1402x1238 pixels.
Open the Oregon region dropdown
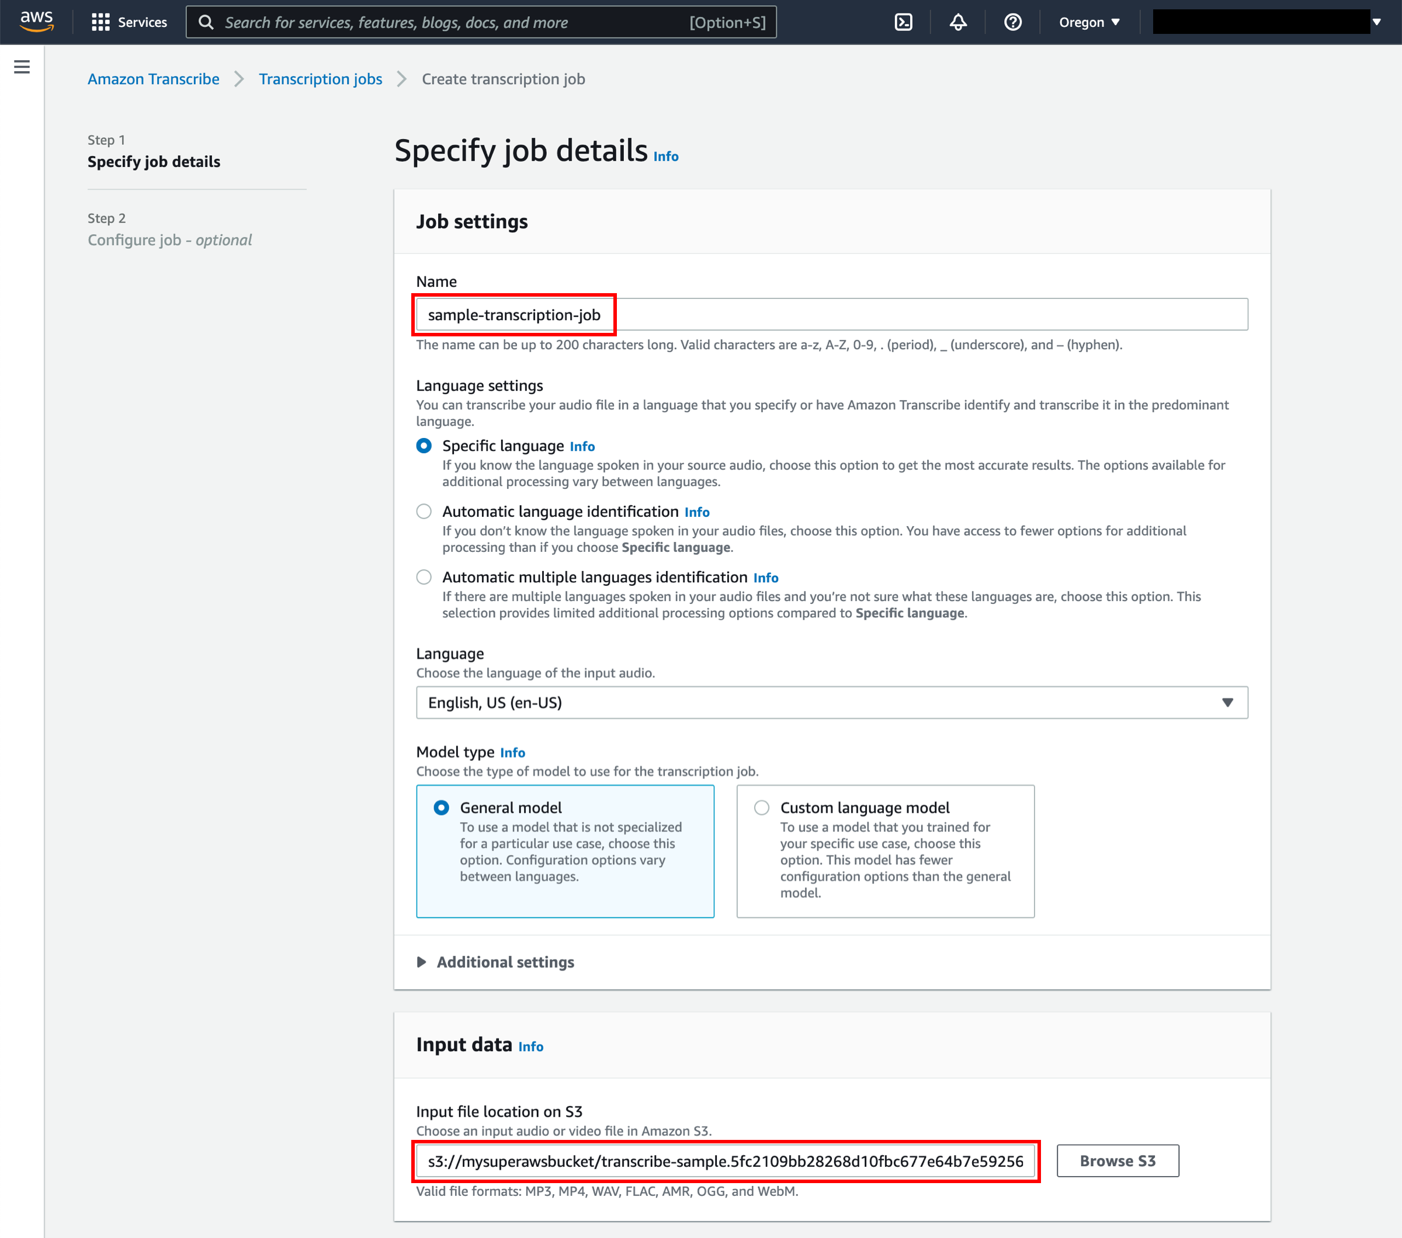coord(1089,22)
